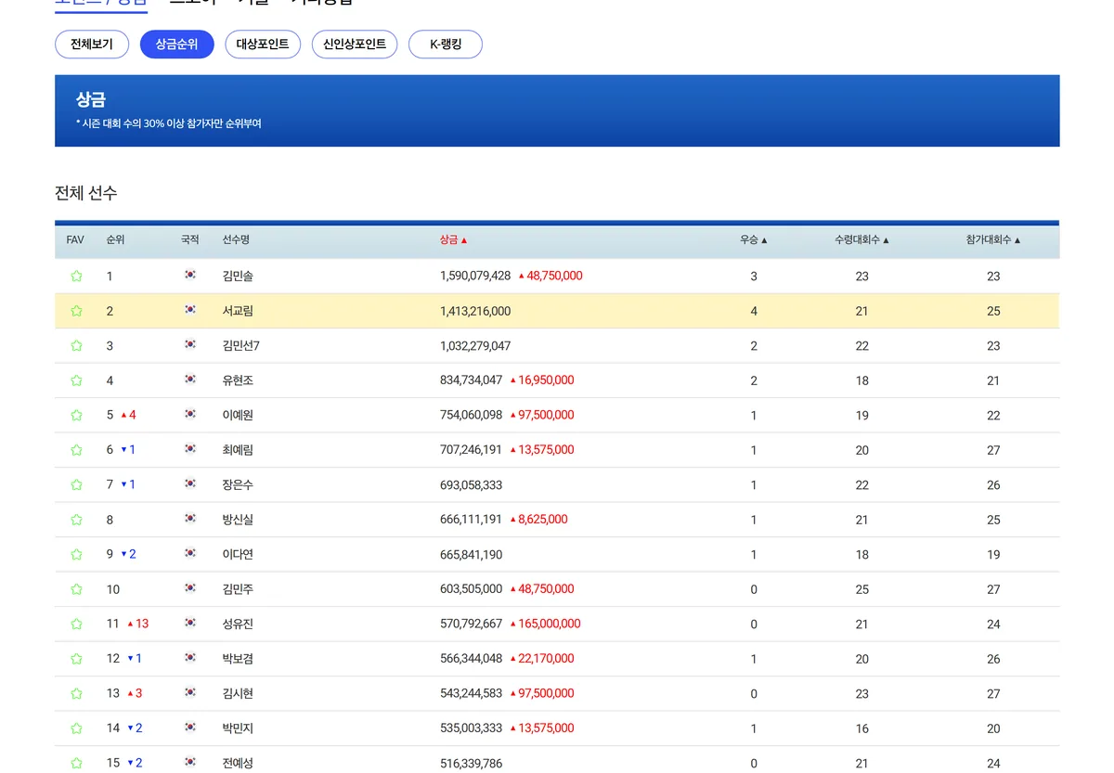Favorite 김민솔 with the star icon
This screenshot has width=1114, height=773.
point(76,277)
